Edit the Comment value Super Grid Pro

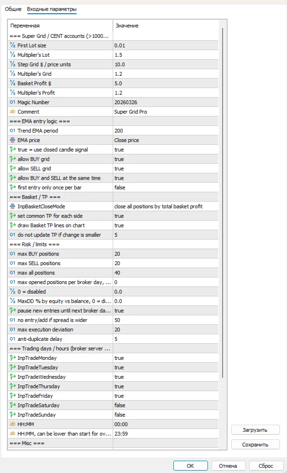(x=165, y=112)
